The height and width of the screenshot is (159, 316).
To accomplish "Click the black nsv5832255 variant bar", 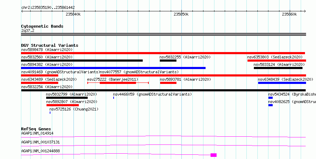I will pyautogui.click(x=168, y=61).
